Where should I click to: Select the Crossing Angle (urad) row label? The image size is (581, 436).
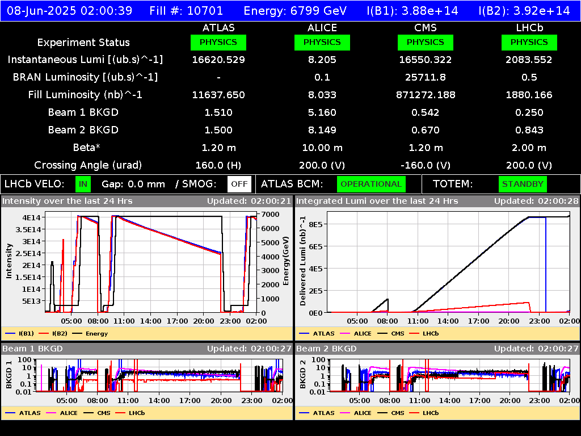coord(88,165)
